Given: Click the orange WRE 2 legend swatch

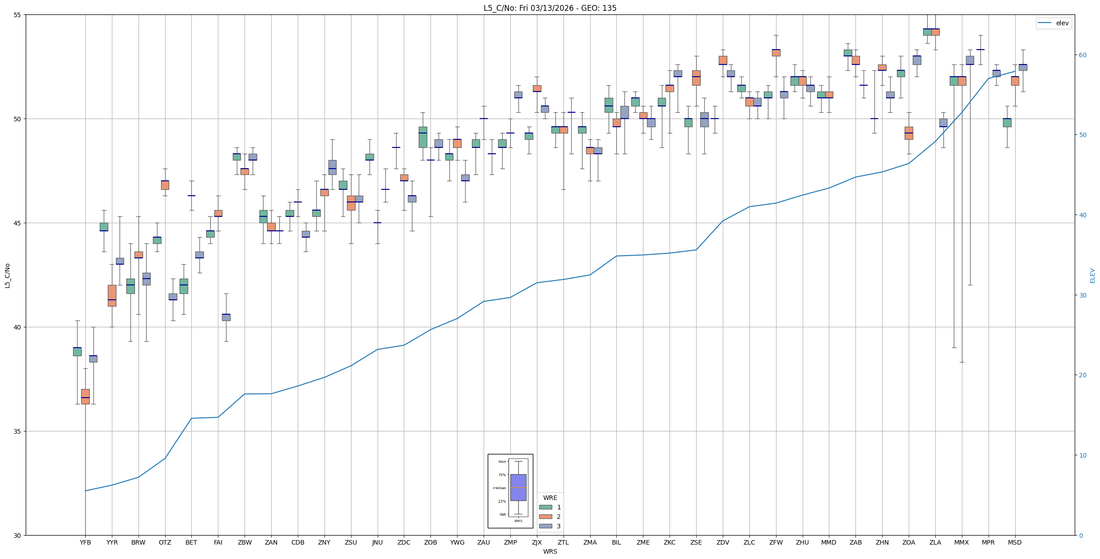Looking at the screenshot, I should click(x=545, y=517).
